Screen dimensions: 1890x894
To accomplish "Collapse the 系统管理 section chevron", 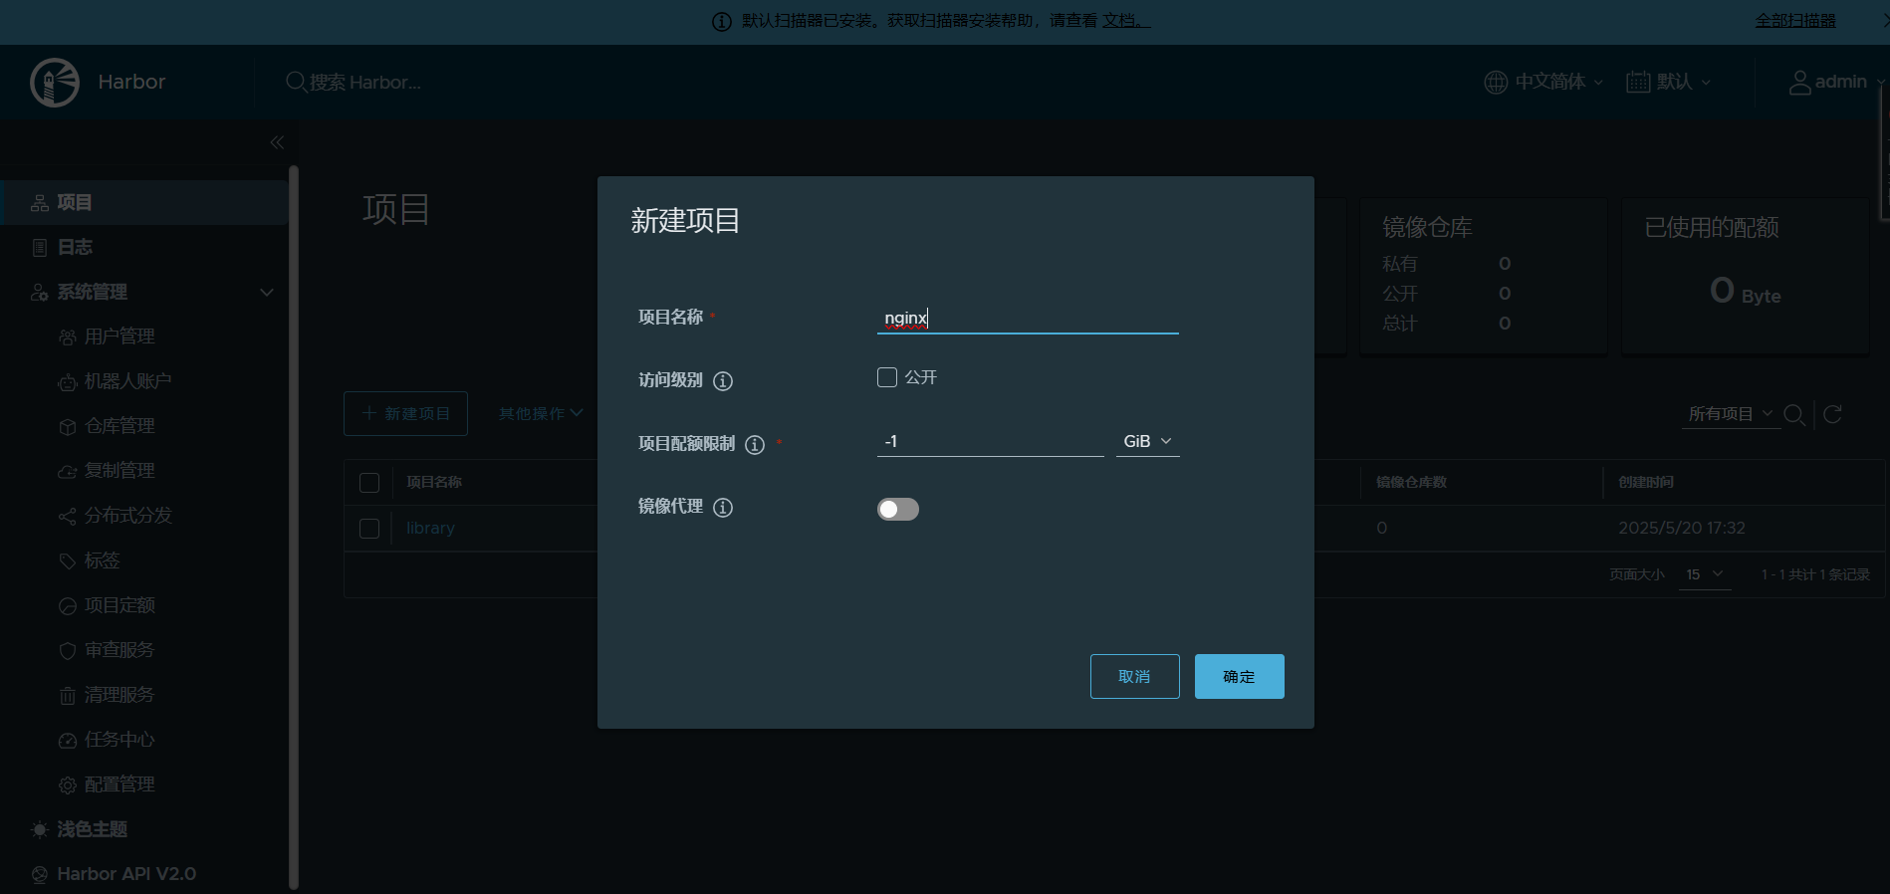I will coord(266,292).
